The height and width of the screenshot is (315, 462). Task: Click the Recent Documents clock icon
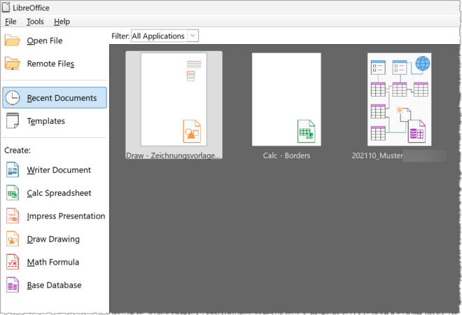[x=13, y=98]
